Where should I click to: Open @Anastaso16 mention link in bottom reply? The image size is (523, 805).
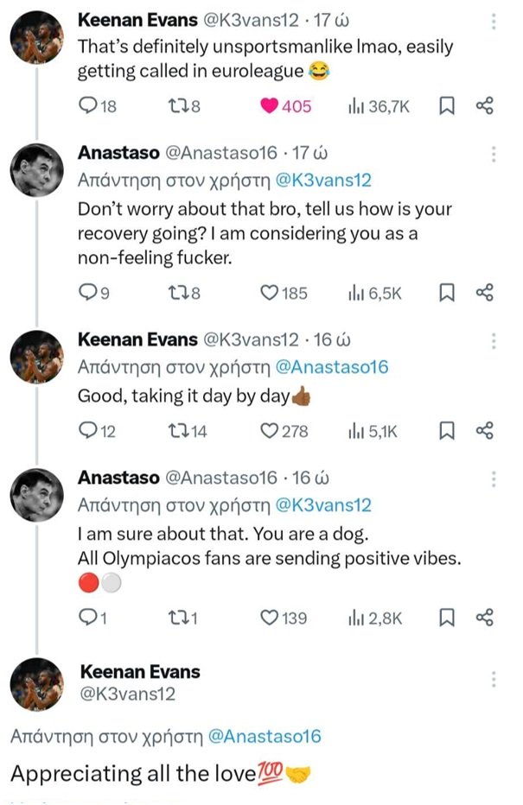coord(265,736)
